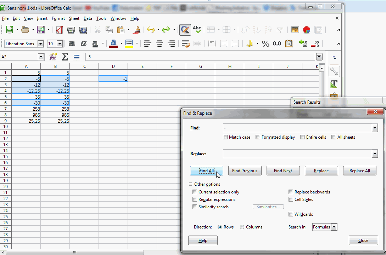Open the Format menu
This screenshot has width=386, height=255.
click(58, 18)
